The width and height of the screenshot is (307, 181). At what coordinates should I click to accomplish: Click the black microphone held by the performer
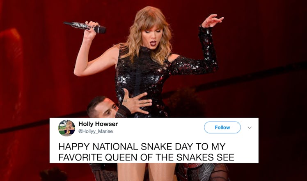point(85,27)
